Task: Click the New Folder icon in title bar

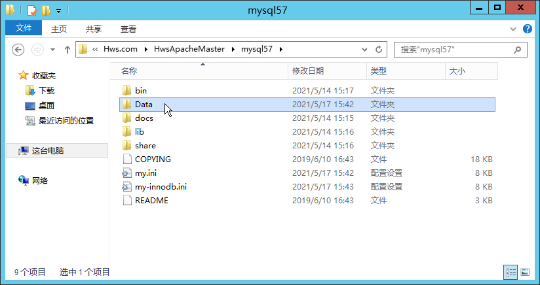Action: (45, 10)
